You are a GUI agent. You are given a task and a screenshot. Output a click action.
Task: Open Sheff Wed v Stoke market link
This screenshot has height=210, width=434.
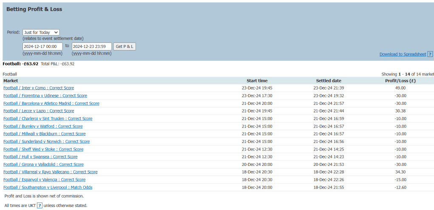(x=43, y=149)
